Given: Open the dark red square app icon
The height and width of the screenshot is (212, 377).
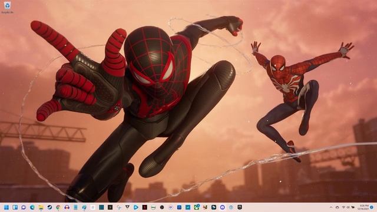Looking at the screenshot, I should (144, 207).
